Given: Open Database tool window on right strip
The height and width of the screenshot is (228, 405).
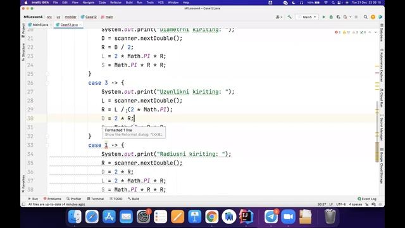Looking at the screenshot, I should coord(382,32).
